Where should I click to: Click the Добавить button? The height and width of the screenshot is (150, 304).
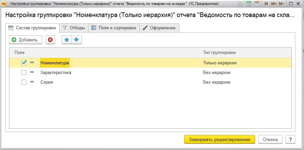(26, 40)
